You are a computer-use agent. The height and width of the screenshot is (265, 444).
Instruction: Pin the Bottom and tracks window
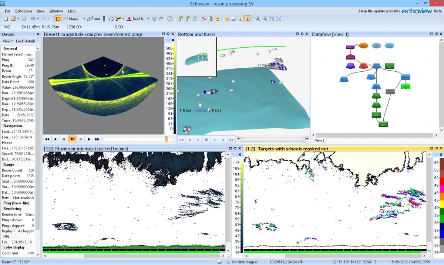pos(302,34)
